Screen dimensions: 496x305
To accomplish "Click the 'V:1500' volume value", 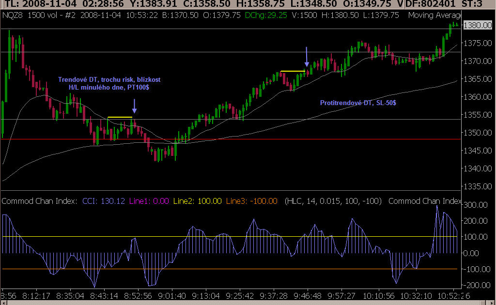I will (x=304, y=15).
